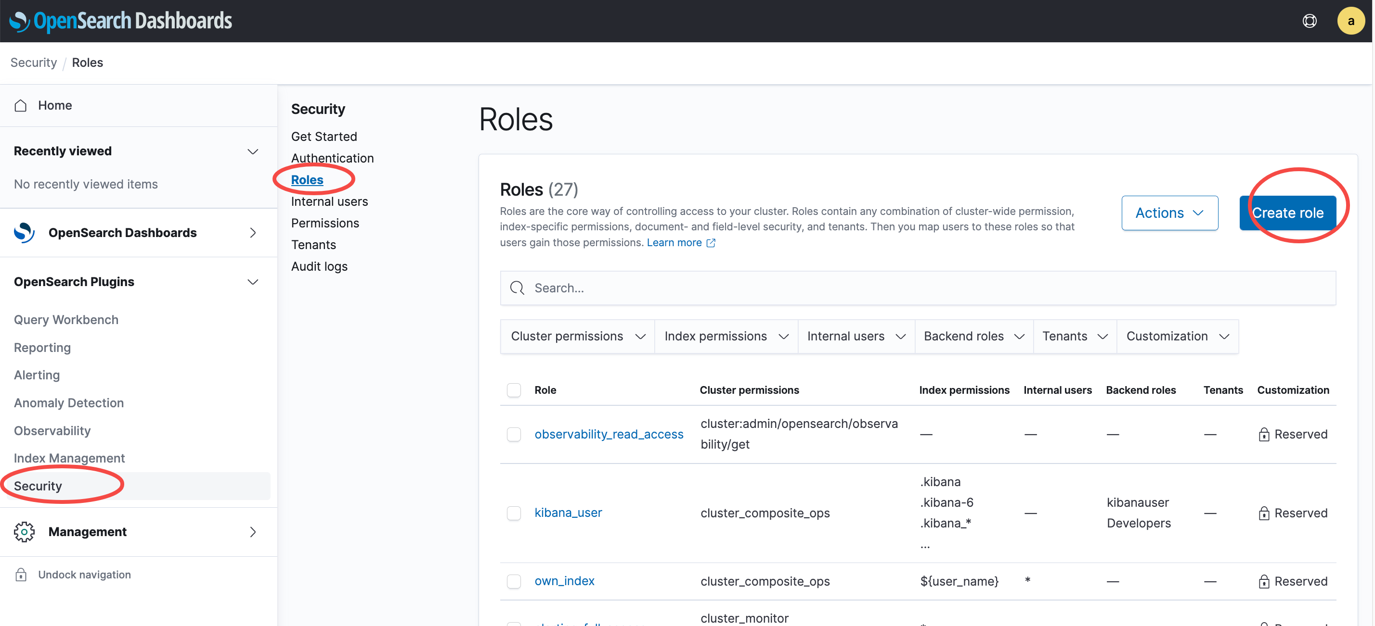Open Query Workbench plugin
This screenshot has height=626, width=1375.
pyautogui.click(x=65, y=319)
